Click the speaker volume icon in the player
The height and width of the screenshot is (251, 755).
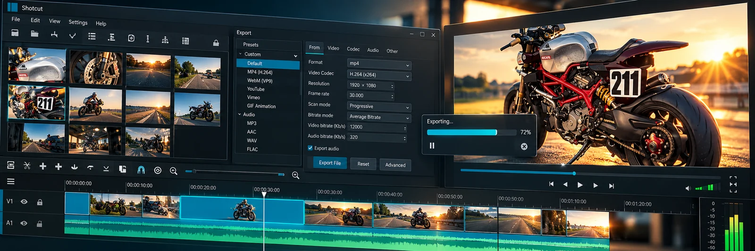tap(688, 188)
